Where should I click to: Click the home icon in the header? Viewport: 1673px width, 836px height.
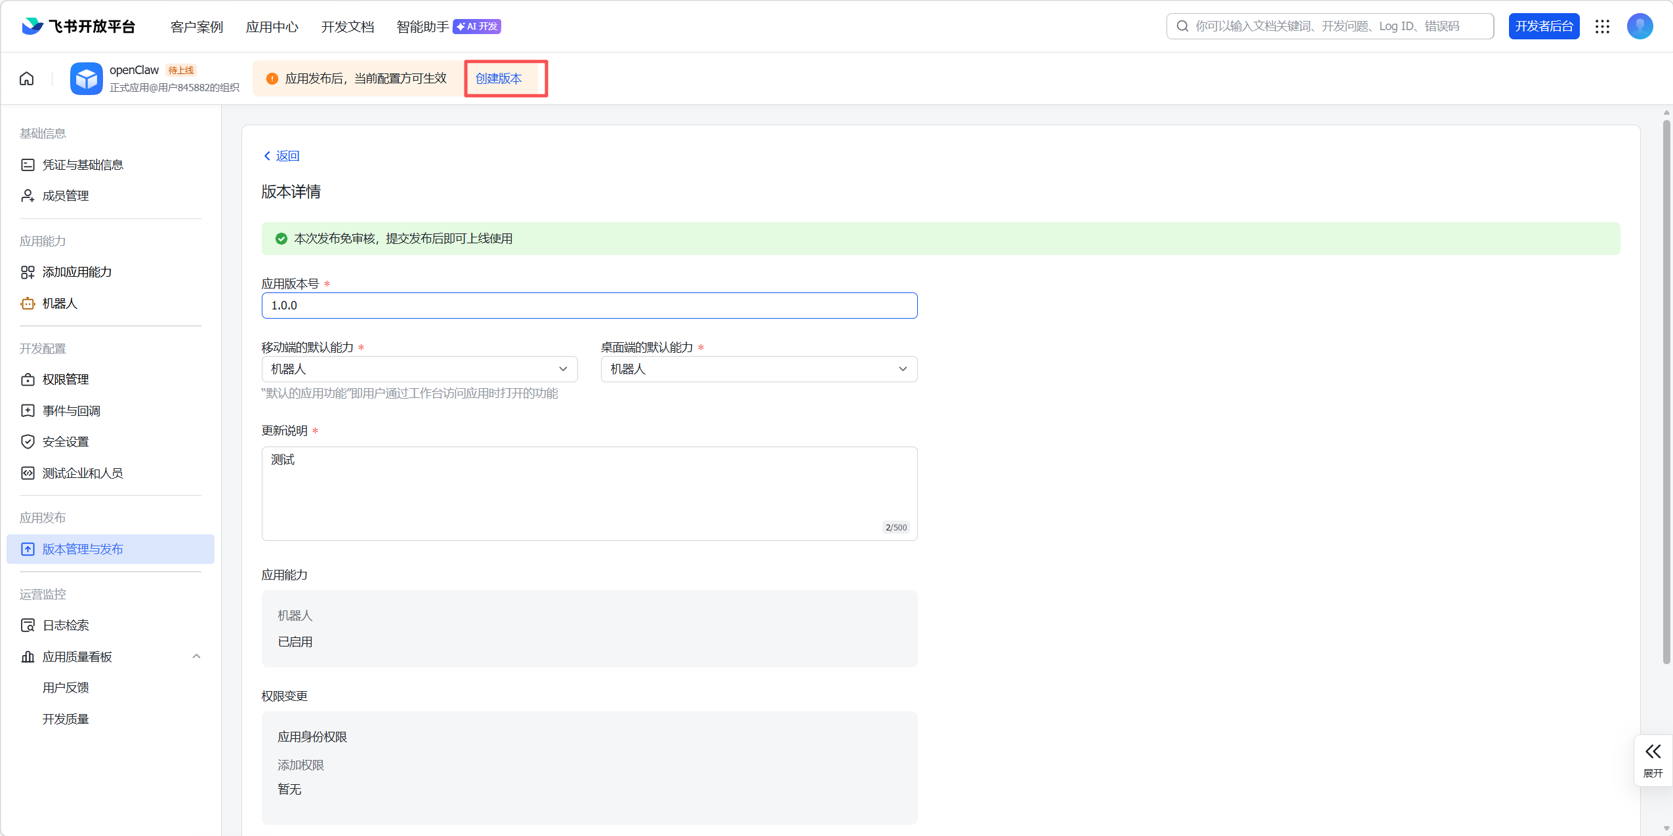(27, 79)
